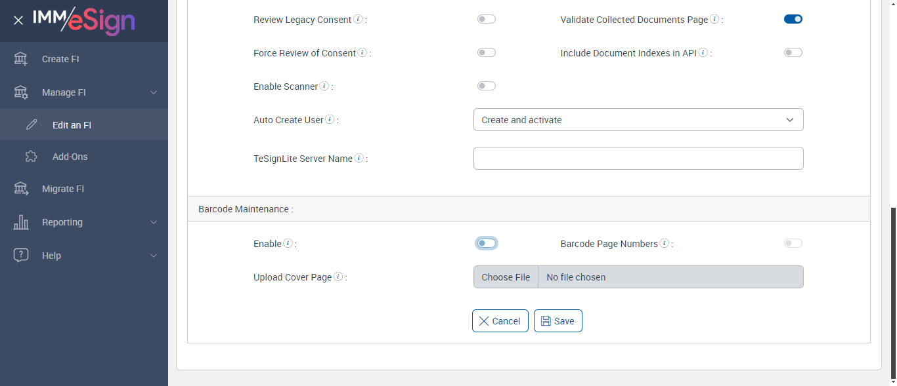Click info icon next to TeSignLite Server Name
Screen dimensions: 897x386
[x=359, y=158]
